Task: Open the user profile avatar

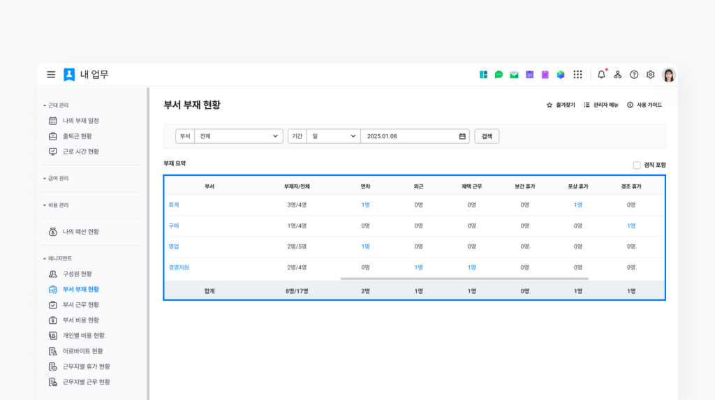Action: (x=669, y=74)
